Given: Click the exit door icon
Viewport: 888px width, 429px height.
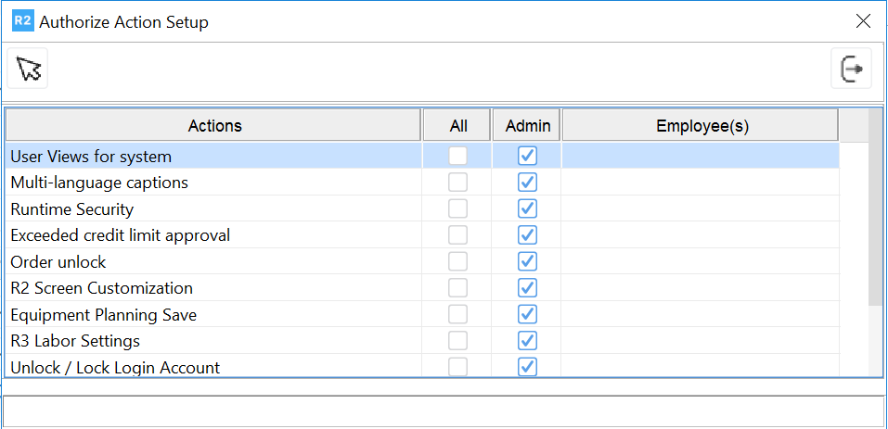Looking at the screenshot, I should click(851, 69).
